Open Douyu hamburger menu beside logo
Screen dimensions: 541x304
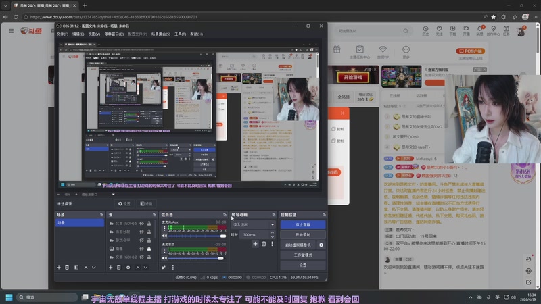point(11,31)
